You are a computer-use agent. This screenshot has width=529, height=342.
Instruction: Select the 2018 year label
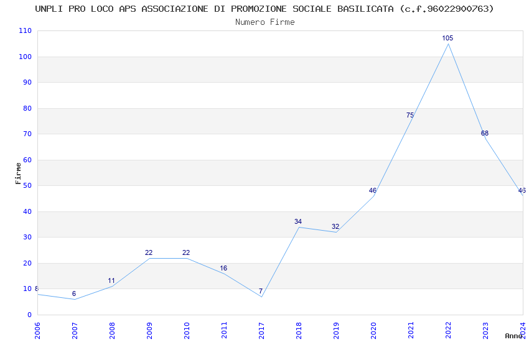click(299, 330)
